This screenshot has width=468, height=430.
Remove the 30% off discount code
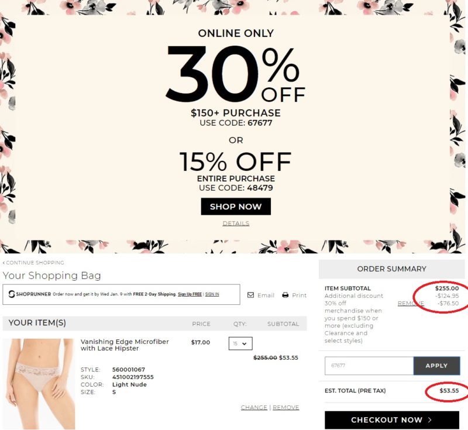pos(411,304)
